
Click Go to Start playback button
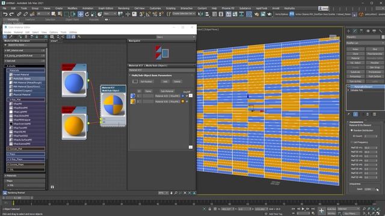click(x=294, y=209)
